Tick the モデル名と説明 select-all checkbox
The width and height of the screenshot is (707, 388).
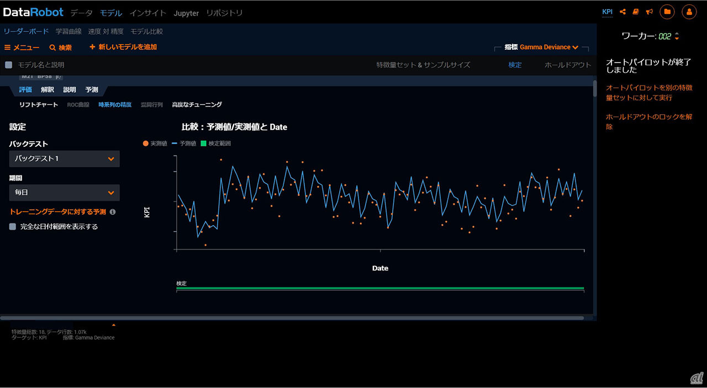[9, 65]
